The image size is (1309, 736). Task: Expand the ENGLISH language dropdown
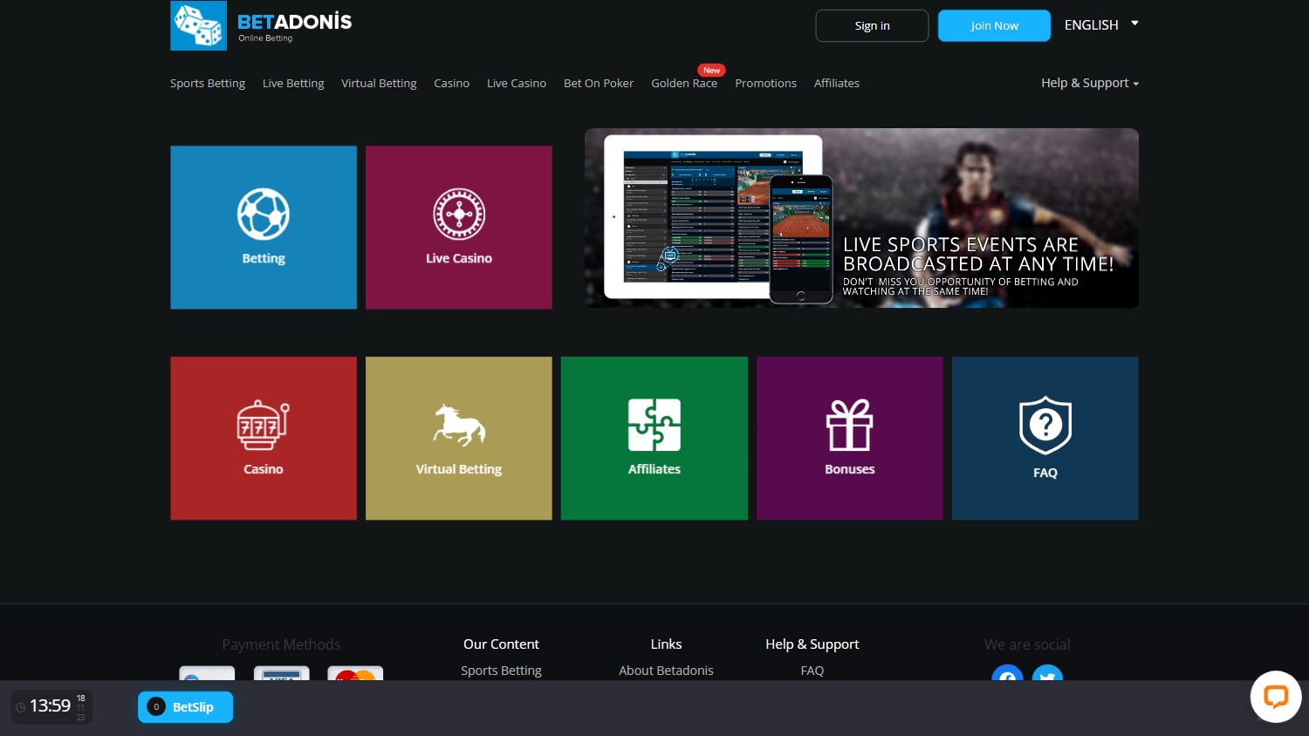coord(1101,25)
